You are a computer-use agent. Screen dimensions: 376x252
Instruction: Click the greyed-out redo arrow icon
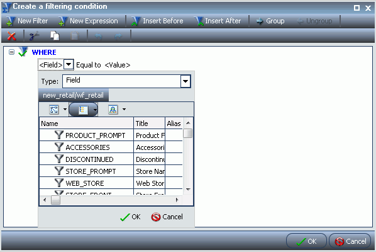coord(118,37)
